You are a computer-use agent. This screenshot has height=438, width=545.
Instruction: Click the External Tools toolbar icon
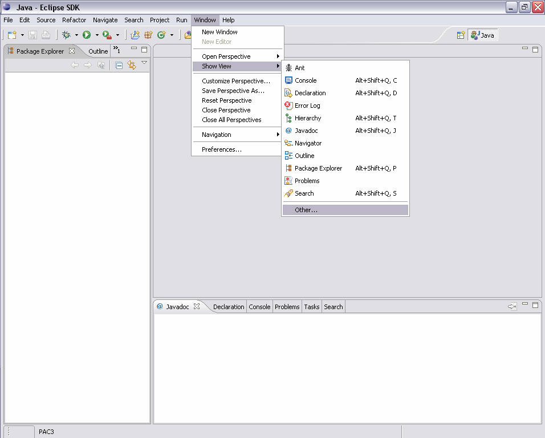(x=107, y=35)
